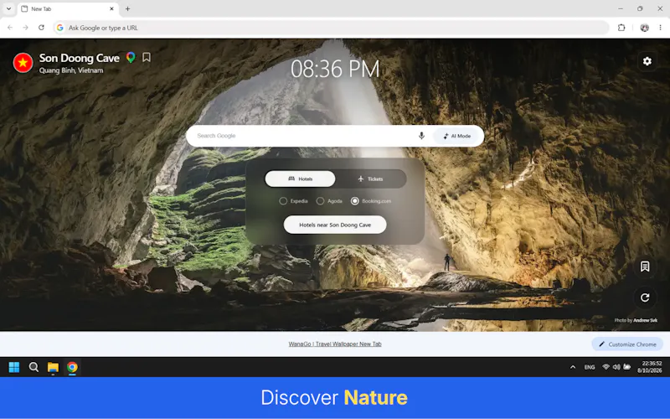Open the Google Maps pin for Son Doong Cave
The image size is (670, 419).
pos(131,57)
